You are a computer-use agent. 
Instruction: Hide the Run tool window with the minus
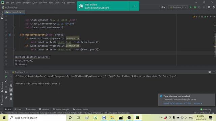click(x=214, y=72)
